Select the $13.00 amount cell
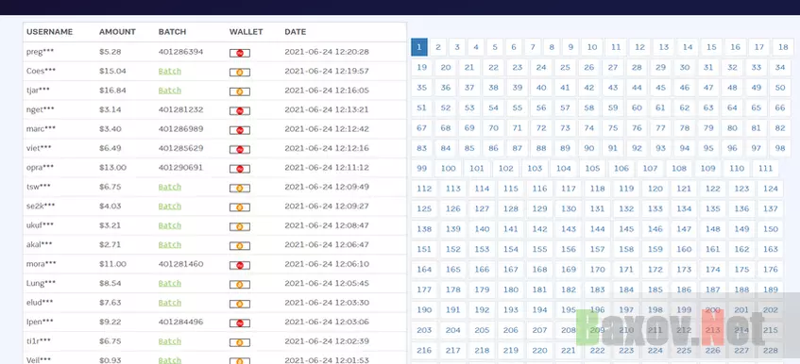Screen dimensions: 800x364 click(112, 168)
